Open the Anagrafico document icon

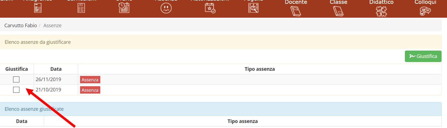[38, 8]
